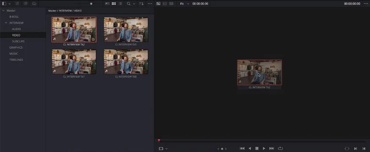
Task: Click the sort order icon
Action: (x=141, y=3)
